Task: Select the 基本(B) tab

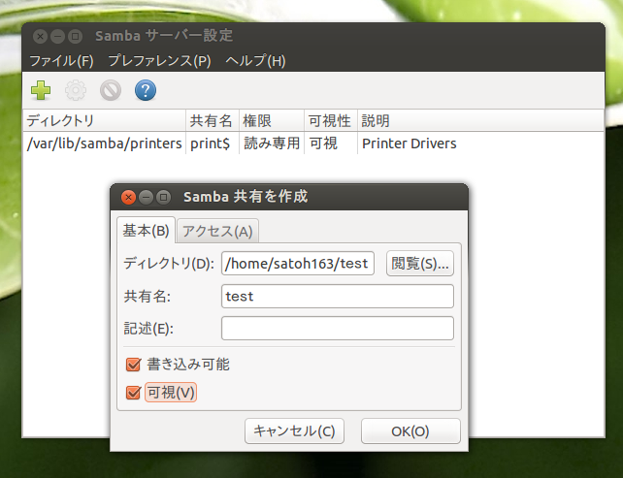Action: (146, 230)
